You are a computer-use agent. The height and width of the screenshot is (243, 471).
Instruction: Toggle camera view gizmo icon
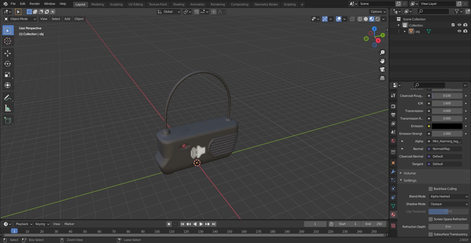(x=382, y=70)
